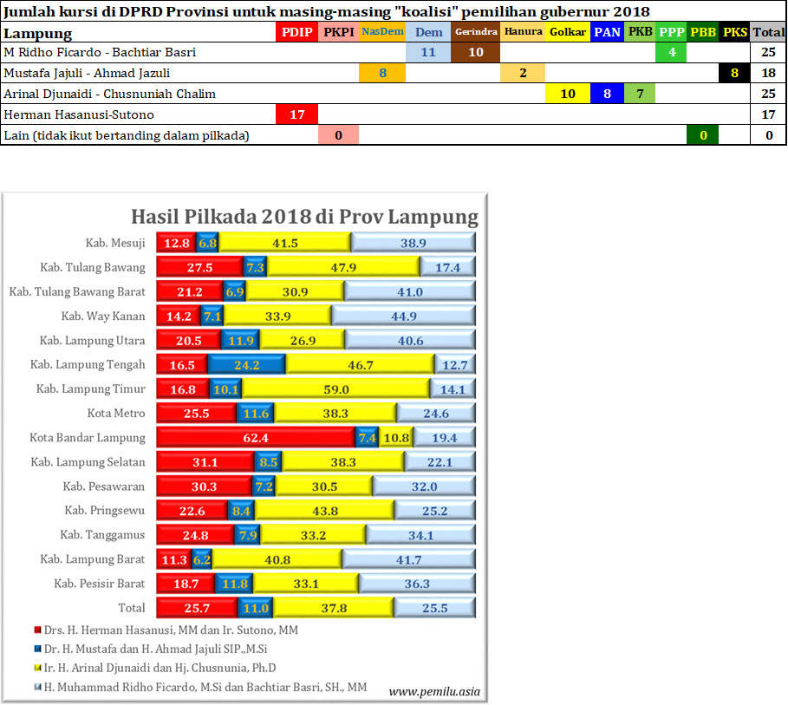Viewport: 788px width, 705px height.
Task: Select the PKS column header
Action: pos(734,32)
